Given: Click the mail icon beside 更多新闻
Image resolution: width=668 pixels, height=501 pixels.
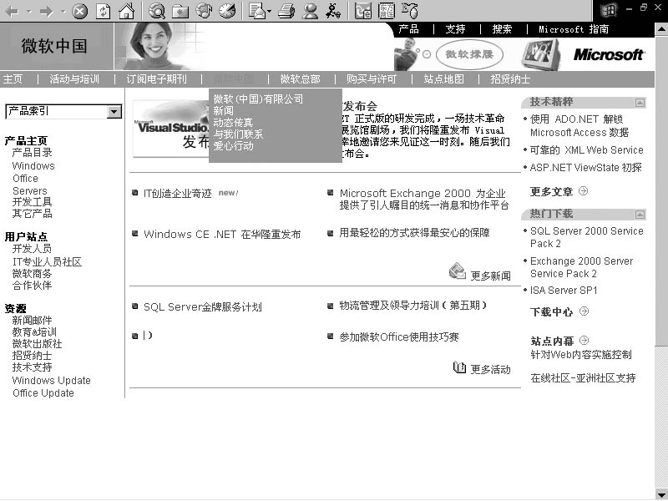Looking at the screenshot, I should coord(458,271).
